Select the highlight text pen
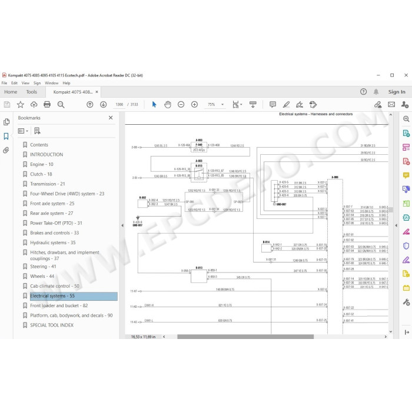 [286, 105]
